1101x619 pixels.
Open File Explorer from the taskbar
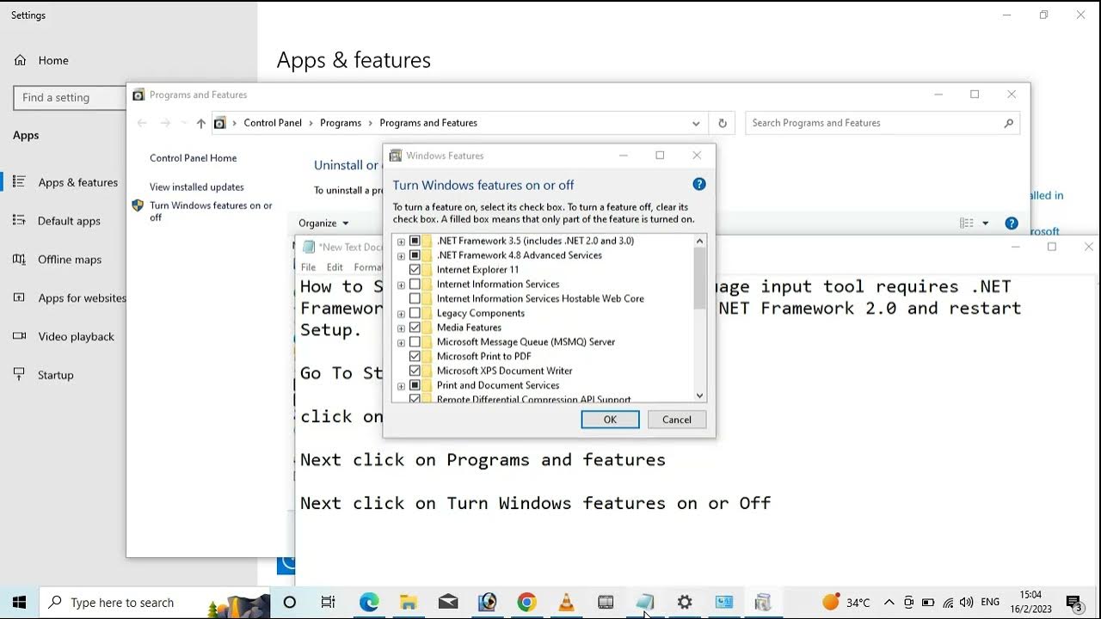pyautogui.click(x=409, y=602)
